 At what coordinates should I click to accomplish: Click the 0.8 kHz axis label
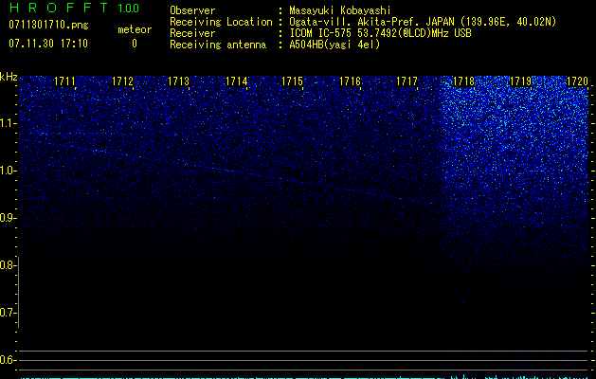coord(8,265)
